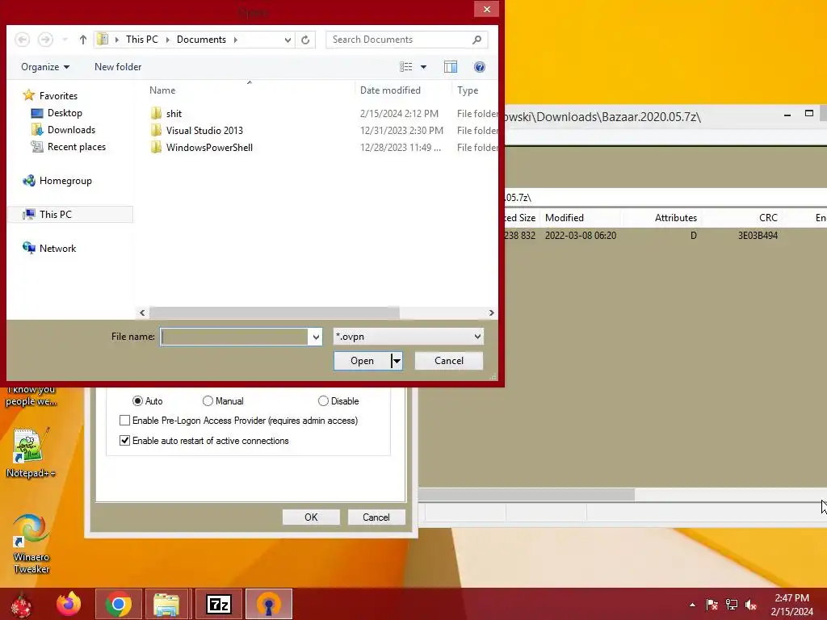Go forward using the Forward arrow
The height and width of the screenshot is (620, 827).
(45, 40)
